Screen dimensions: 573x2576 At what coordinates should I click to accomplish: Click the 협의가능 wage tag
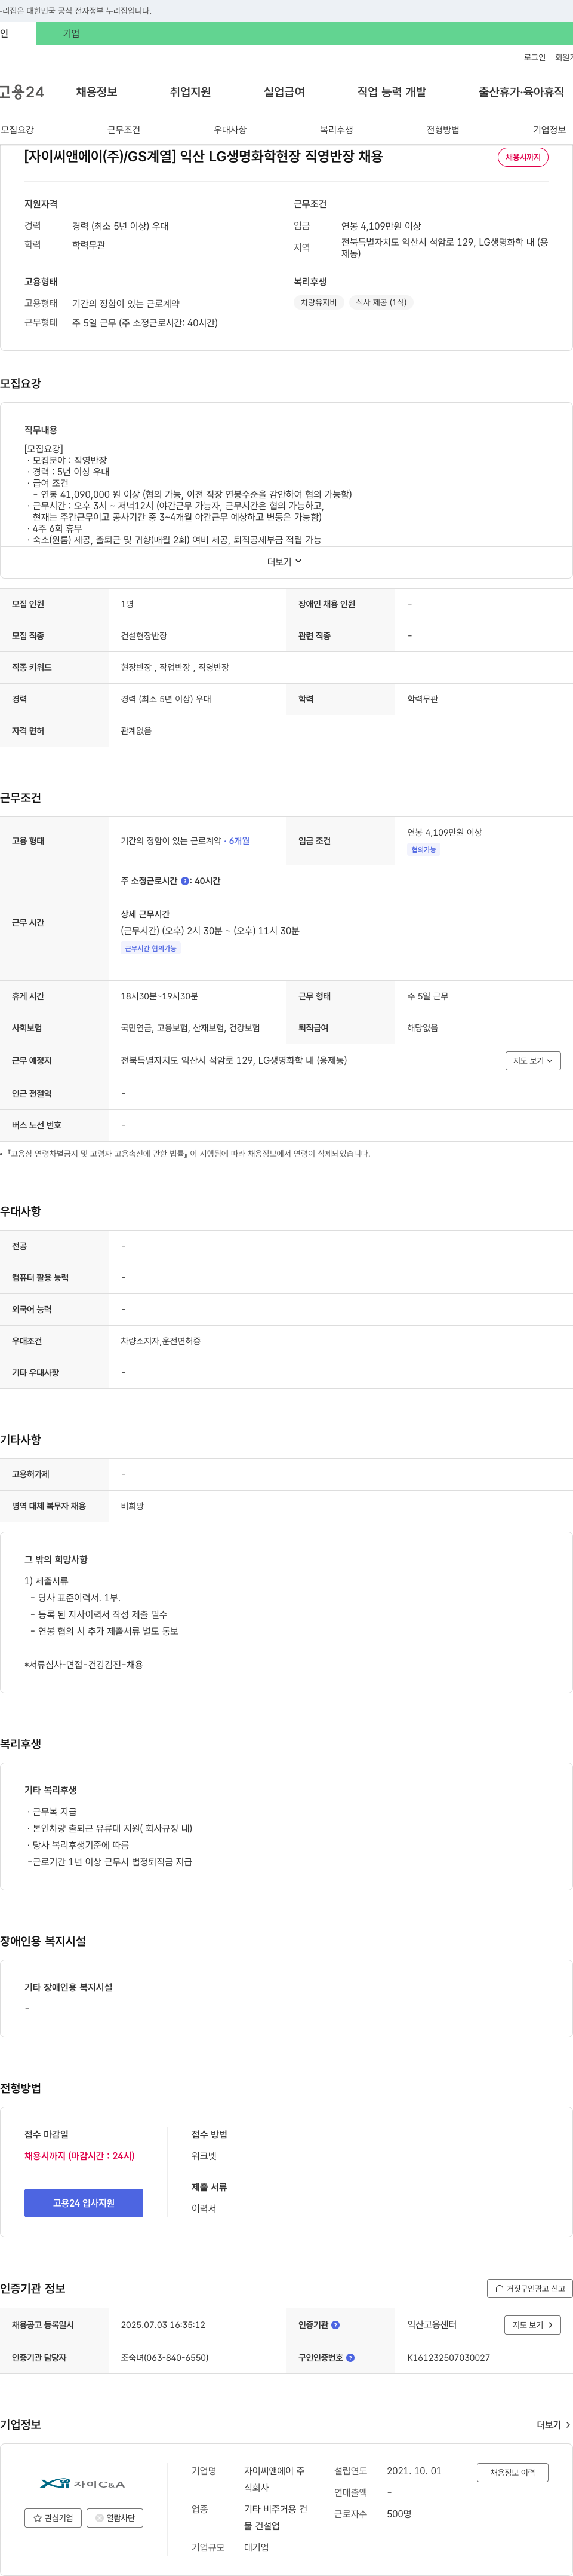[423, 850]
